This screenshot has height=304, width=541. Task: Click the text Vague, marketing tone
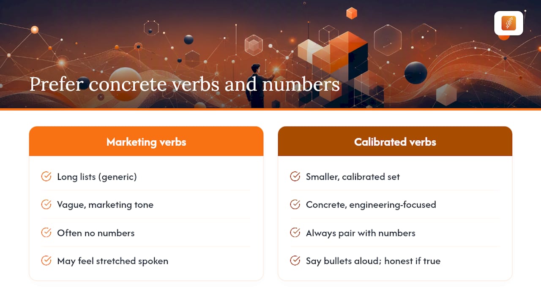click(105, 205)
